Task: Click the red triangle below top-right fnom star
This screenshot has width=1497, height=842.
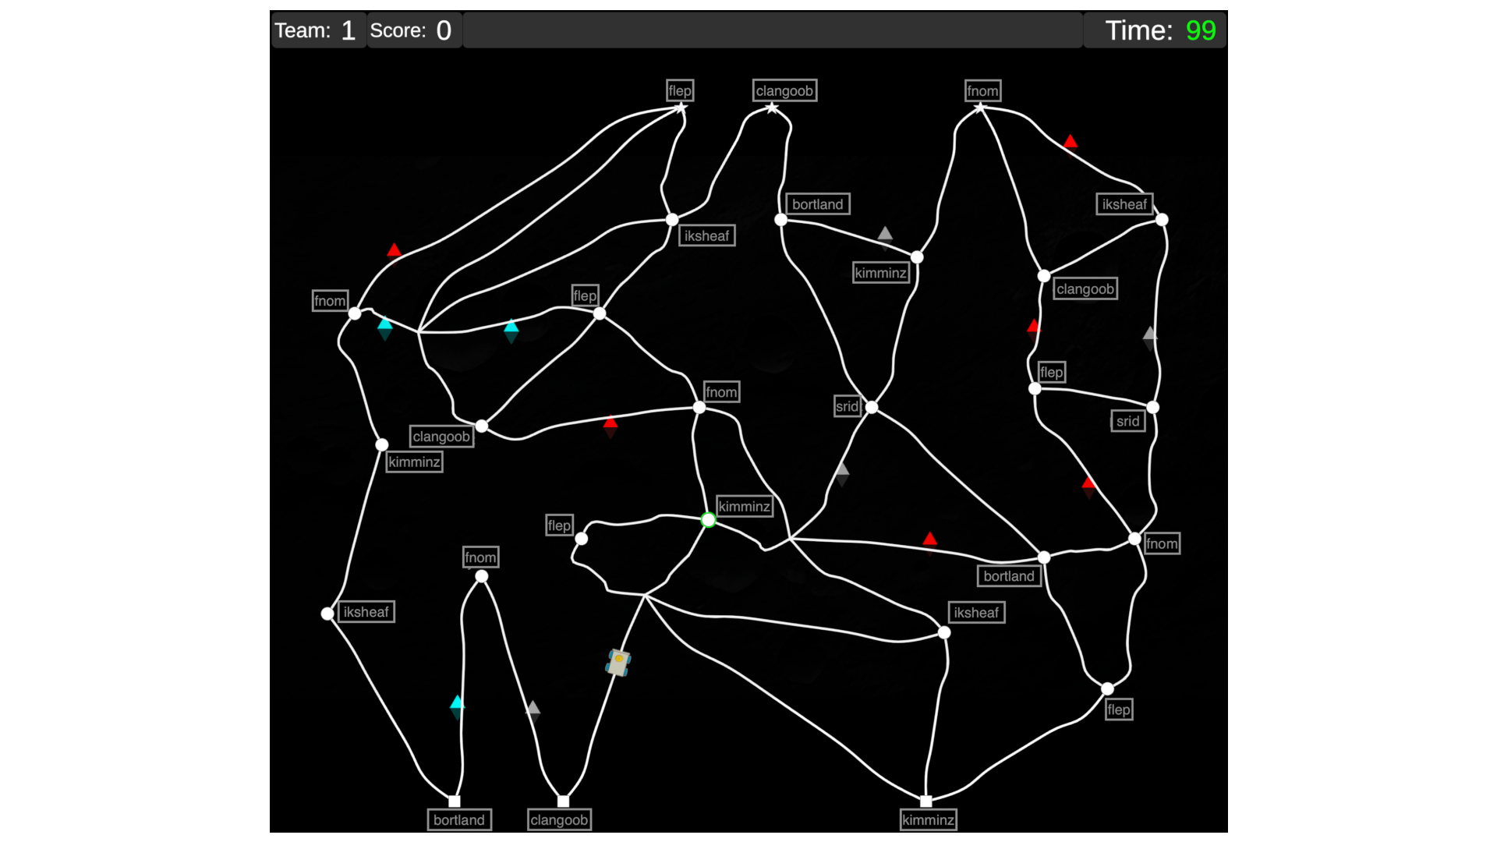Action: click(x=1071, y=142)
